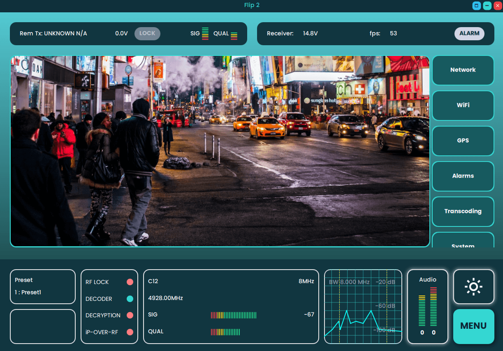Click the RF LOCK status indicator
Image resolution: width=503 pixels, height=351 pixels.
[x=130, y=282]
